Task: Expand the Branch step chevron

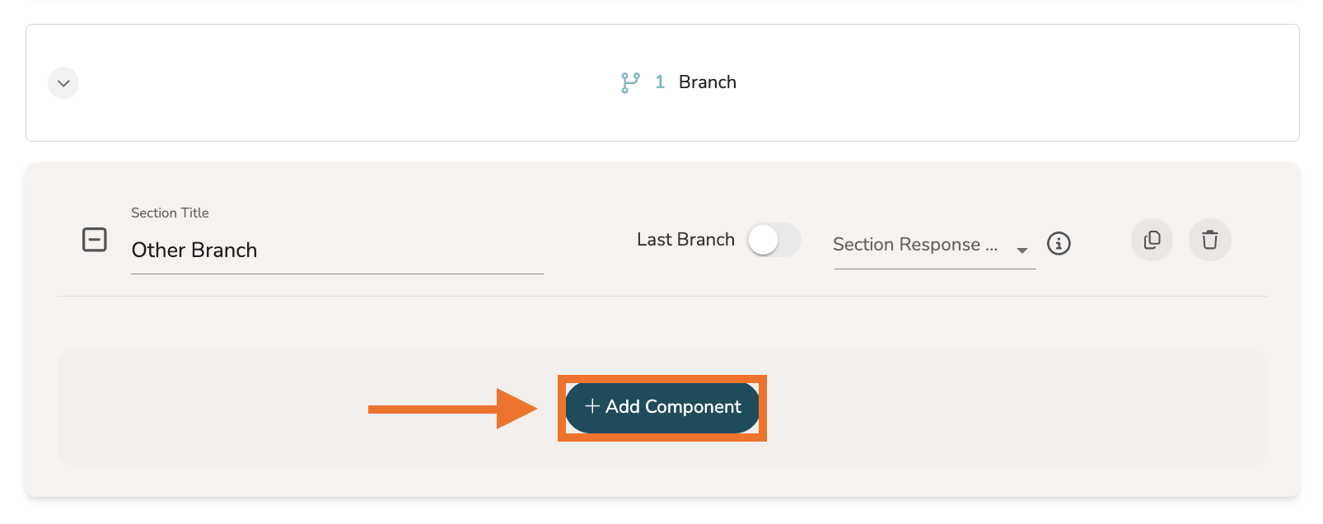Action: pos(63,83)
